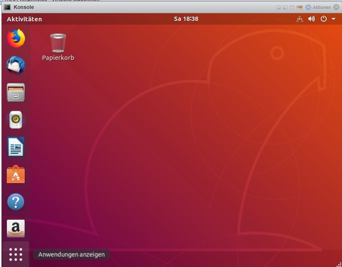The image size is (342, 267).
Task: Open the Aktivitäten overview
Action: (x=24, y=19)
